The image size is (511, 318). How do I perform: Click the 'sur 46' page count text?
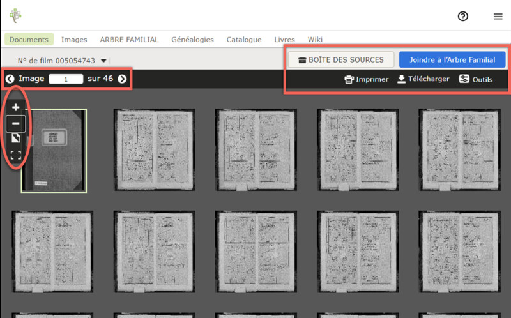coord(100,79)
